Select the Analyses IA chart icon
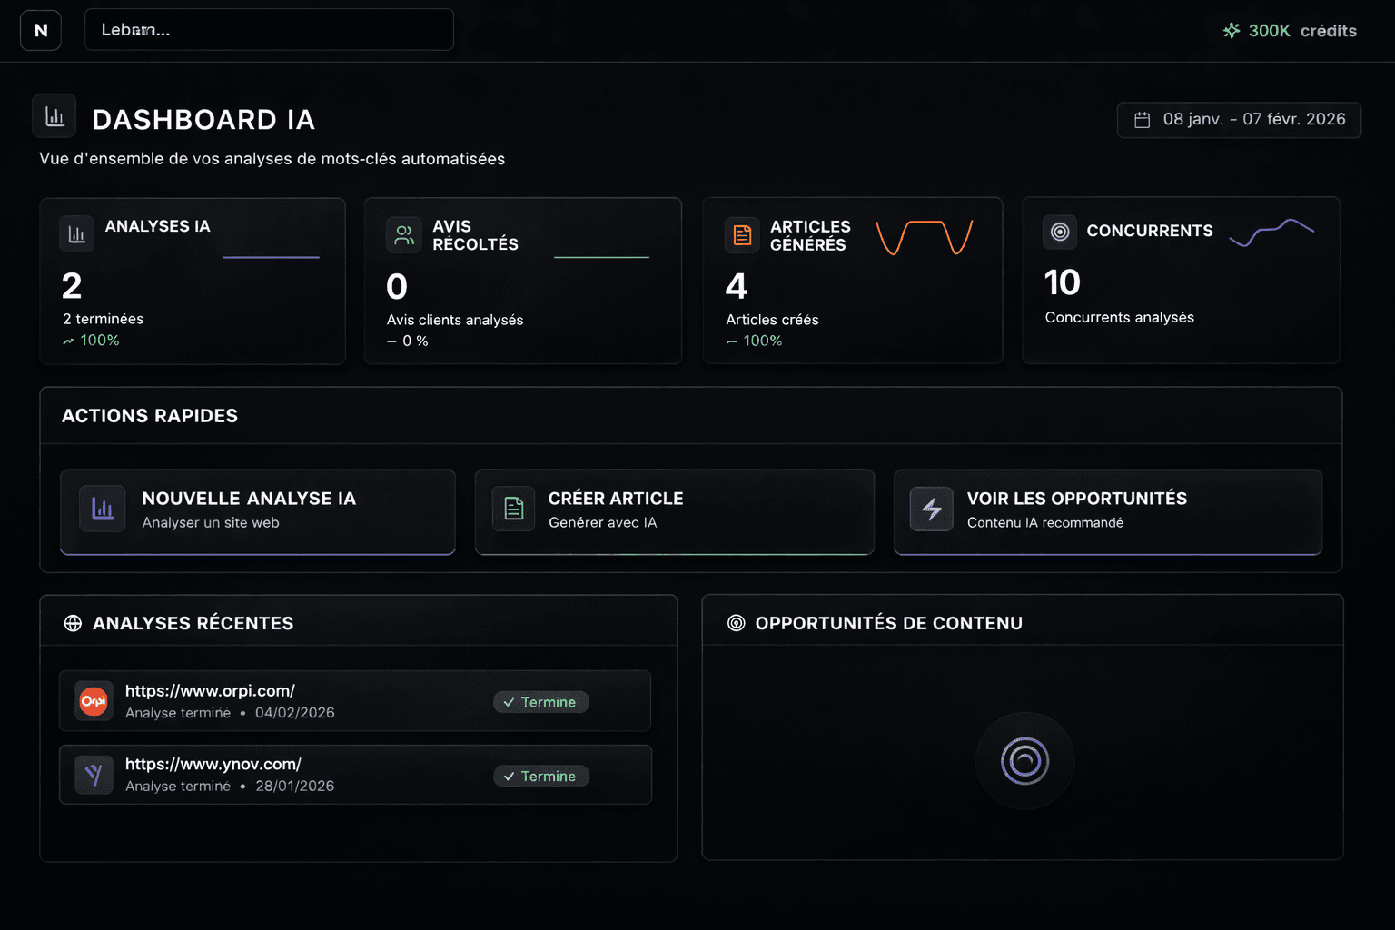The height and width of the screenshot is (930, 1395). tap(76, 233)
